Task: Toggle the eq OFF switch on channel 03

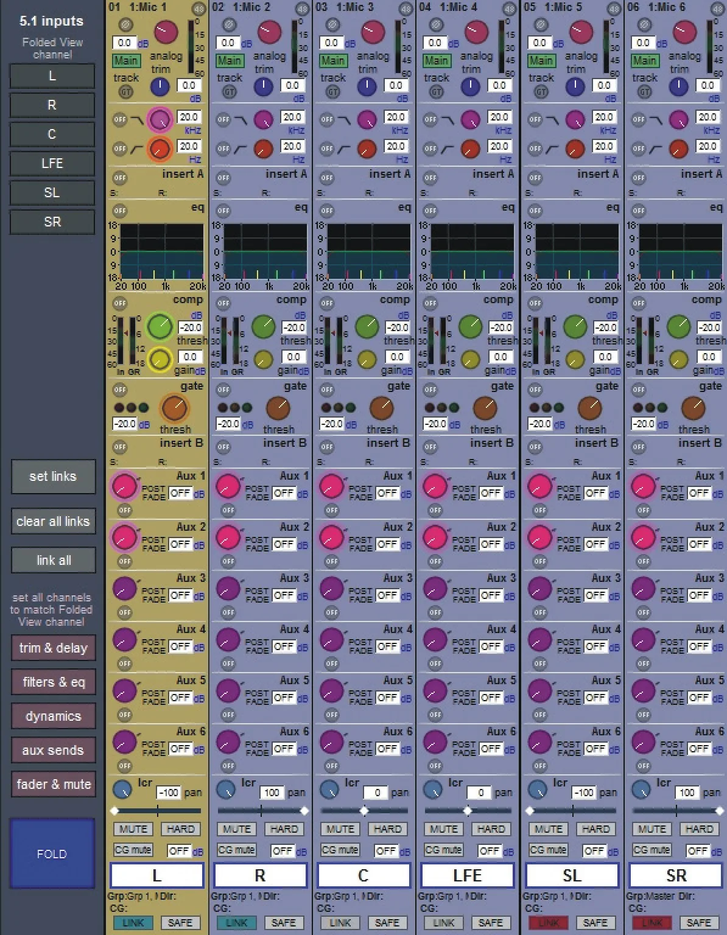Action: (x=327, y=211)
